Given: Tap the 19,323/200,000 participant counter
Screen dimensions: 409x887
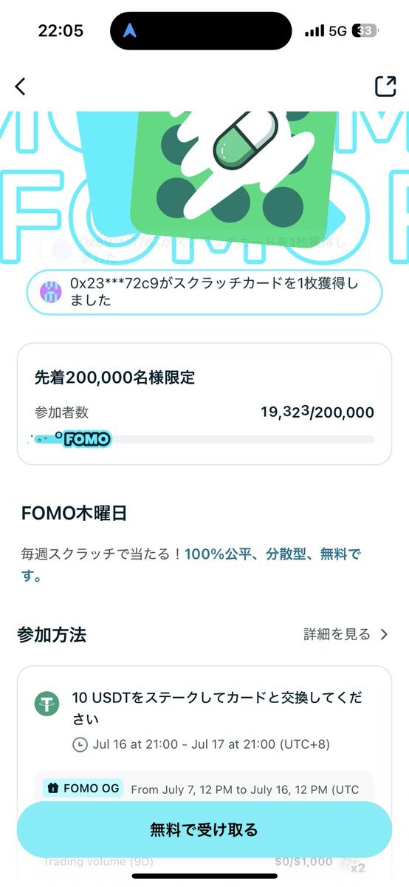Looking at the screenshot, I should click(x=317, y=412).
